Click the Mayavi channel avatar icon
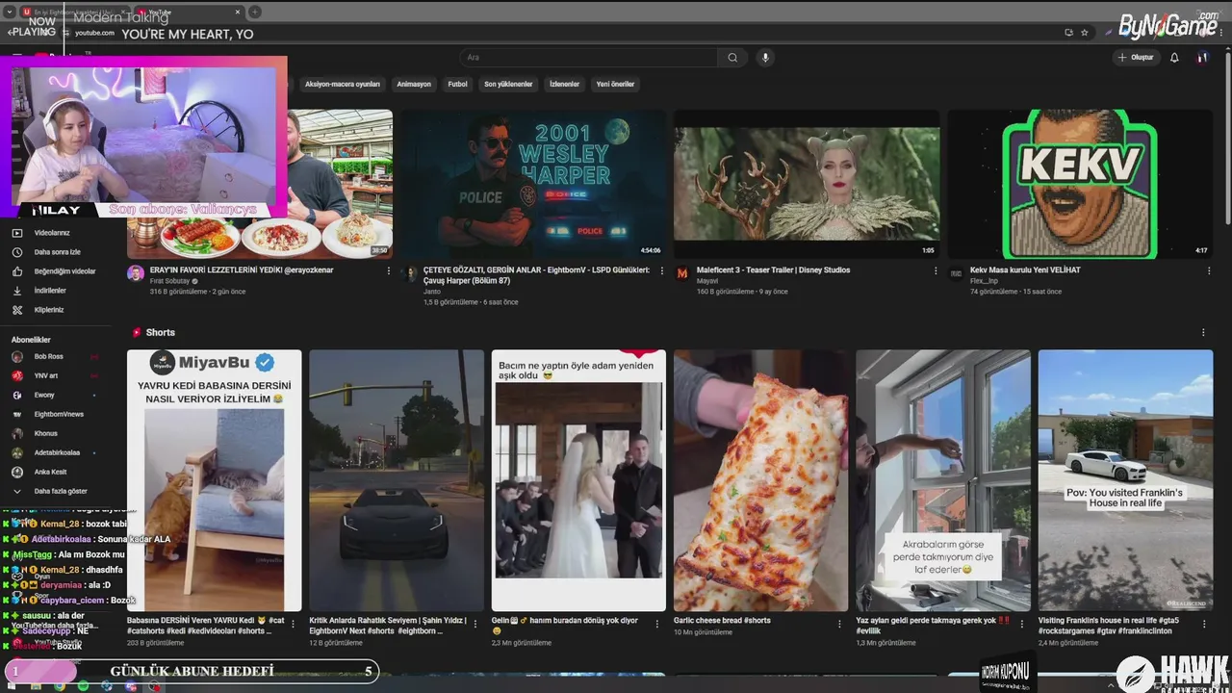Viewport: 1232px width, 693px height. 682,273
